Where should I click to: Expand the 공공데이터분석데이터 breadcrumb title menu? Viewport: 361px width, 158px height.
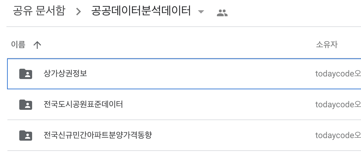coord(141,12)
